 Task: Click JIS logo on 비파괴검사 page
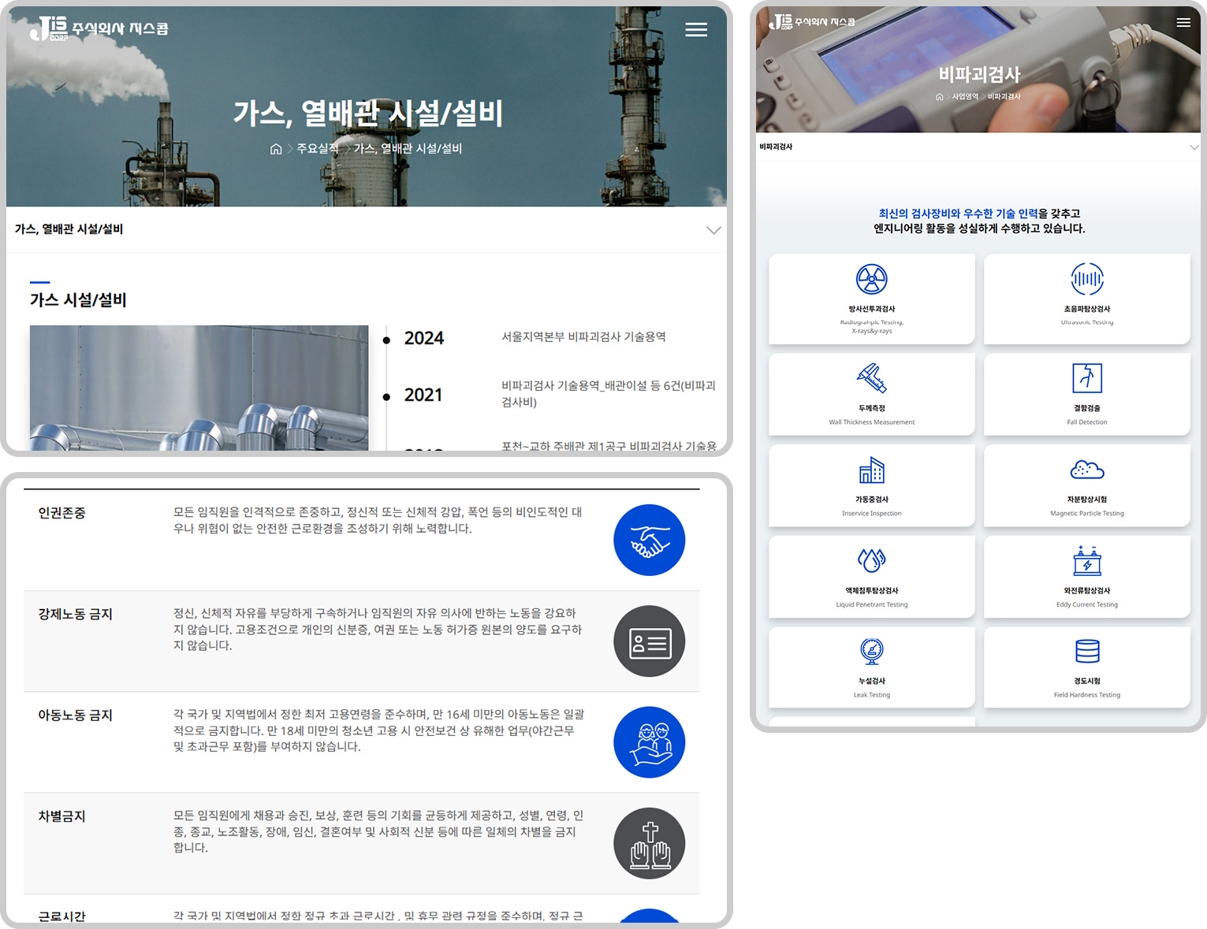point(812,22)
